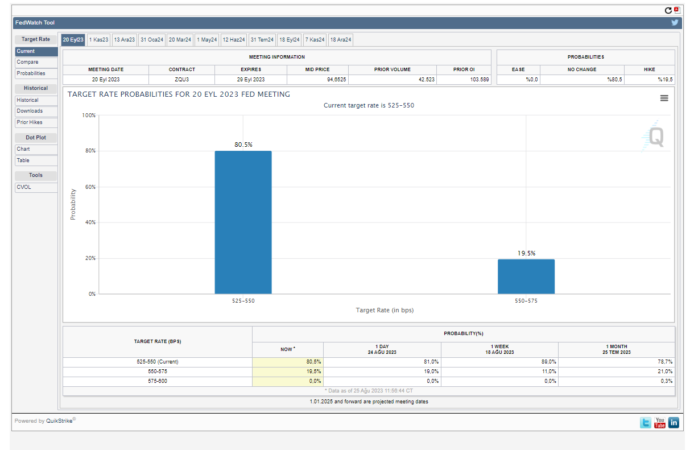The width and height of the screenshot is (694, 450).
Task: Open the YouTube icon in footer
Action: tap(659, 423)
